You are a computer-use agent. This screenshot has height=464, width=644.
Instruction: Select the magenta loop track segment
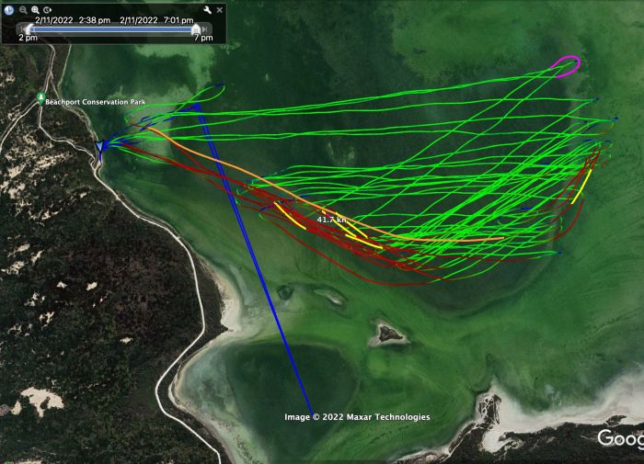tap(568, 66)
